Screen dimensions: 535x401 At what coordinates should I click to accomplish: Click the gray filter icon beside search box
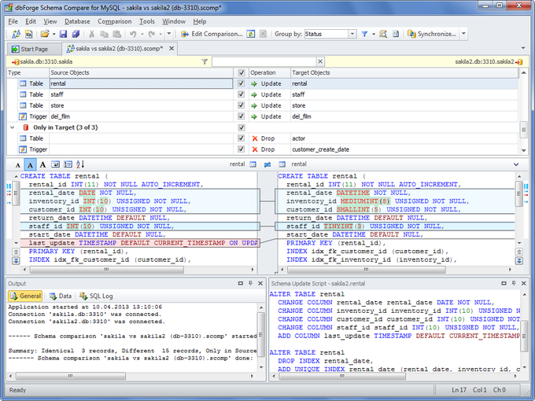205,61
